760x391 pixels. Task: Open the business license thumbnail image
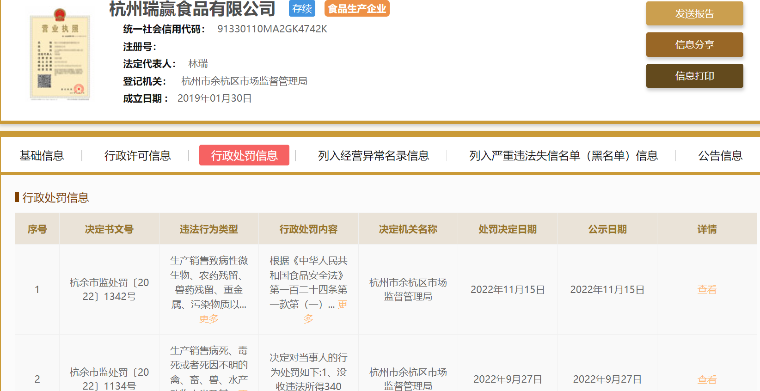coord(60,55)
